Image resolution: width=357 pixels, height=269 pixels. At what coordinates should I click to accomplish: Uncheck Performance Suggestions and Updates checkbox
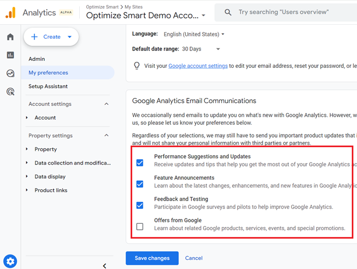click(x=140, y=163)
